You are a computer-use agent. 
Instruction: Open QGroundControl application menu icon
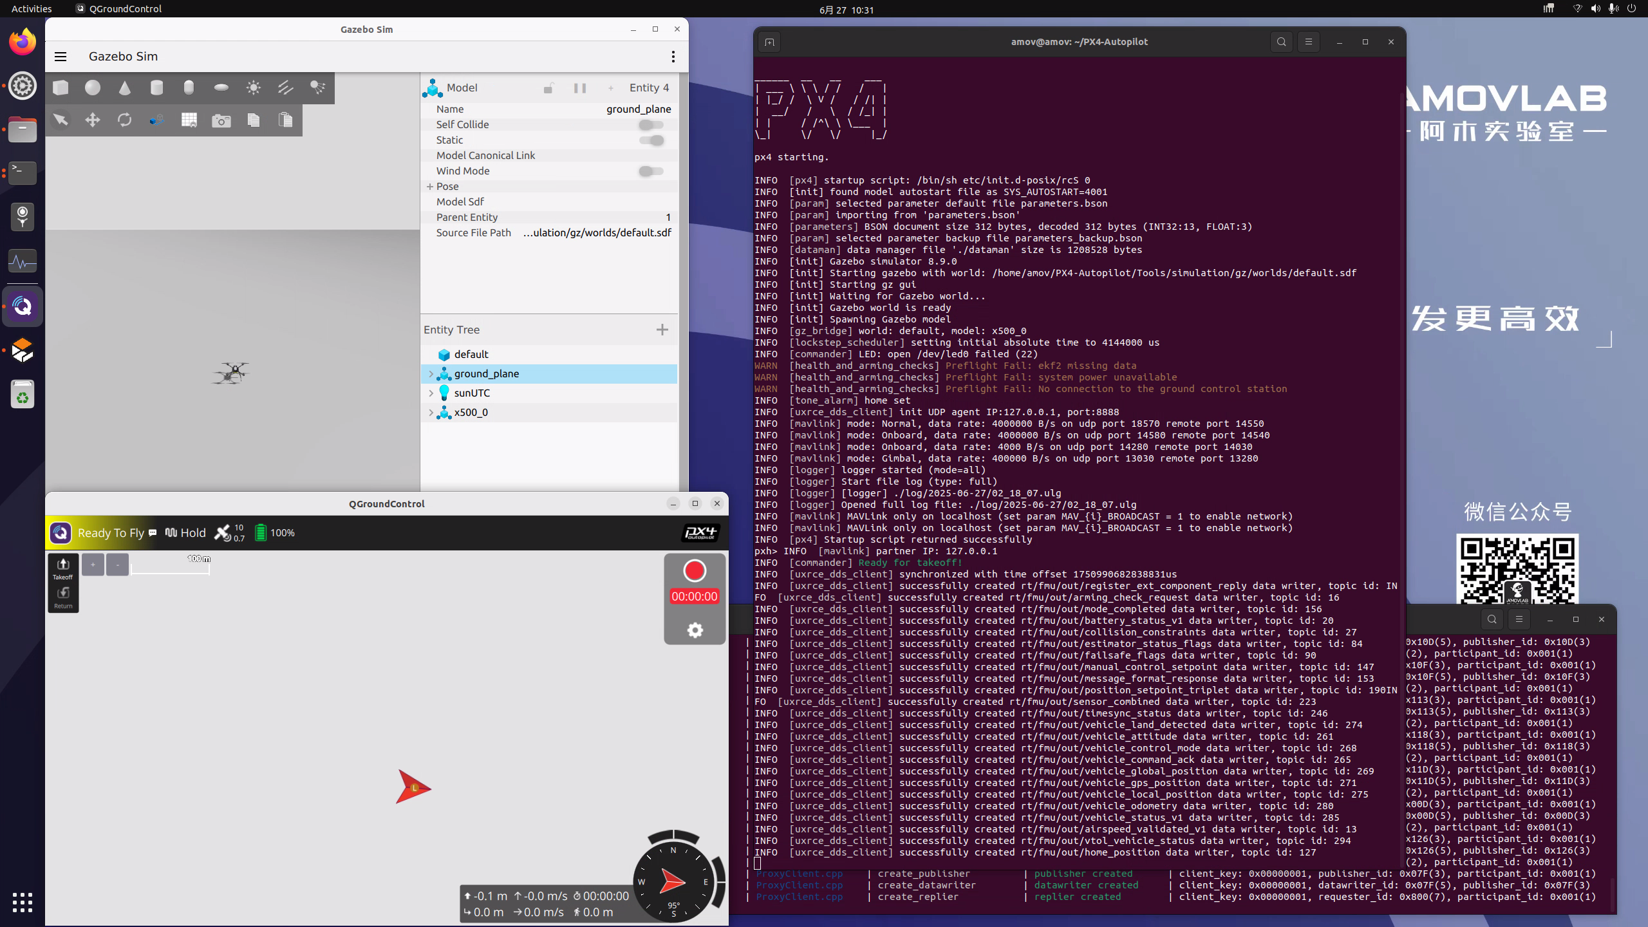(x=61, y=533)
